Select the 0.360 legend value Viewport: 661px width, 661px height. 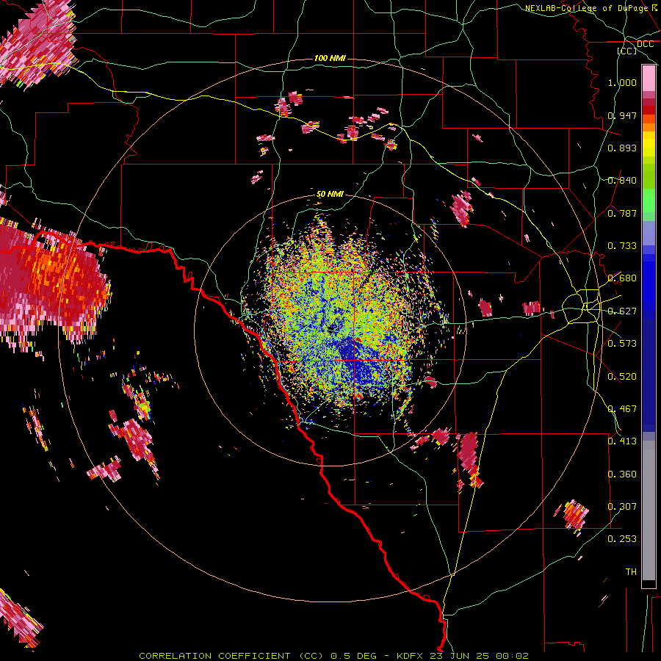pyautogui.click(x=622, y=474)
